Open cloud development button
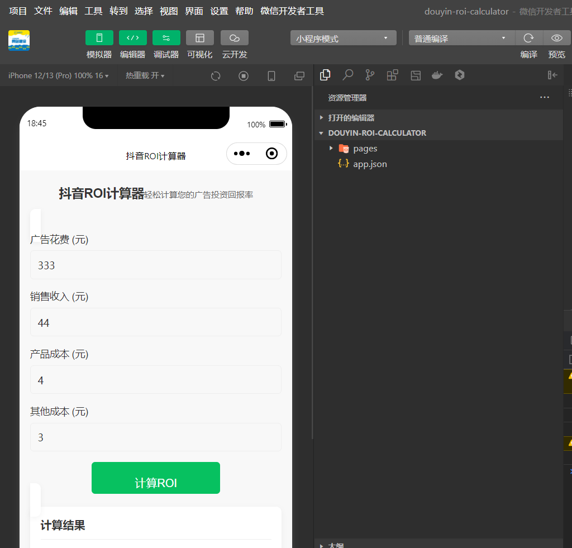Screen dimensions: 572x548 point(235,38)
